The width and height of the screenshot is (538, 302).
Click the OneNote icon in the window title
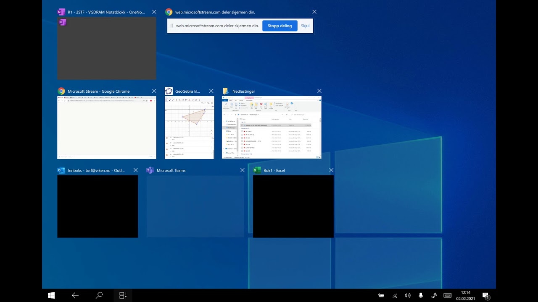coord(61,12)
